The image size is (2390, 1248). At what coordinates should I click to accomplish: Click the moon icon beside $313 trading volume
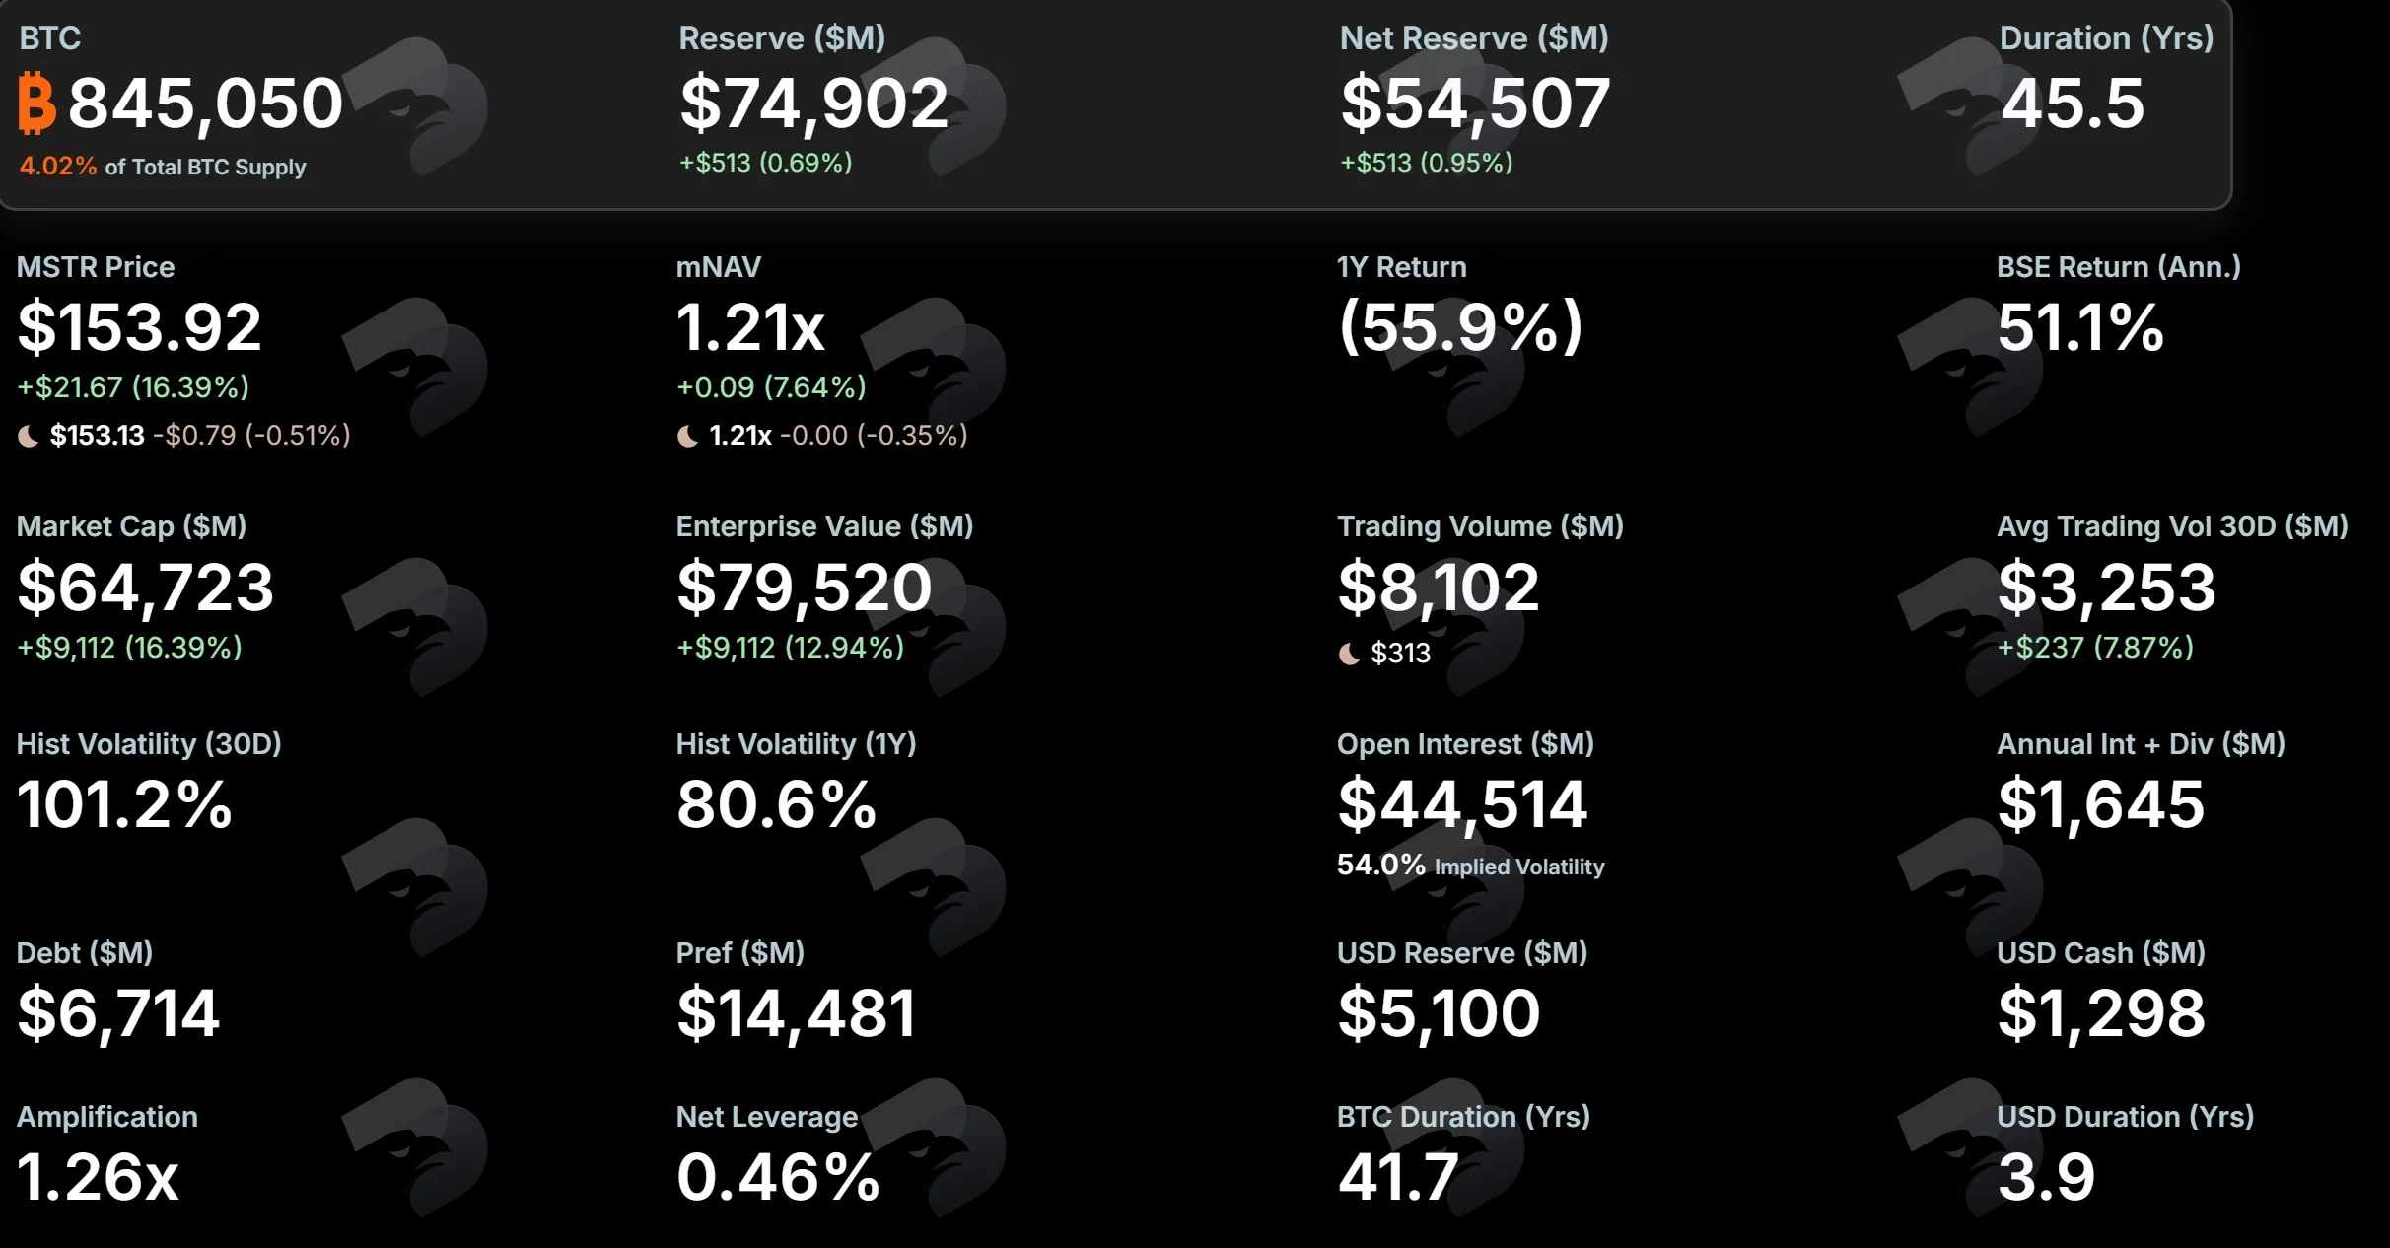click(x=1349, y=654)
